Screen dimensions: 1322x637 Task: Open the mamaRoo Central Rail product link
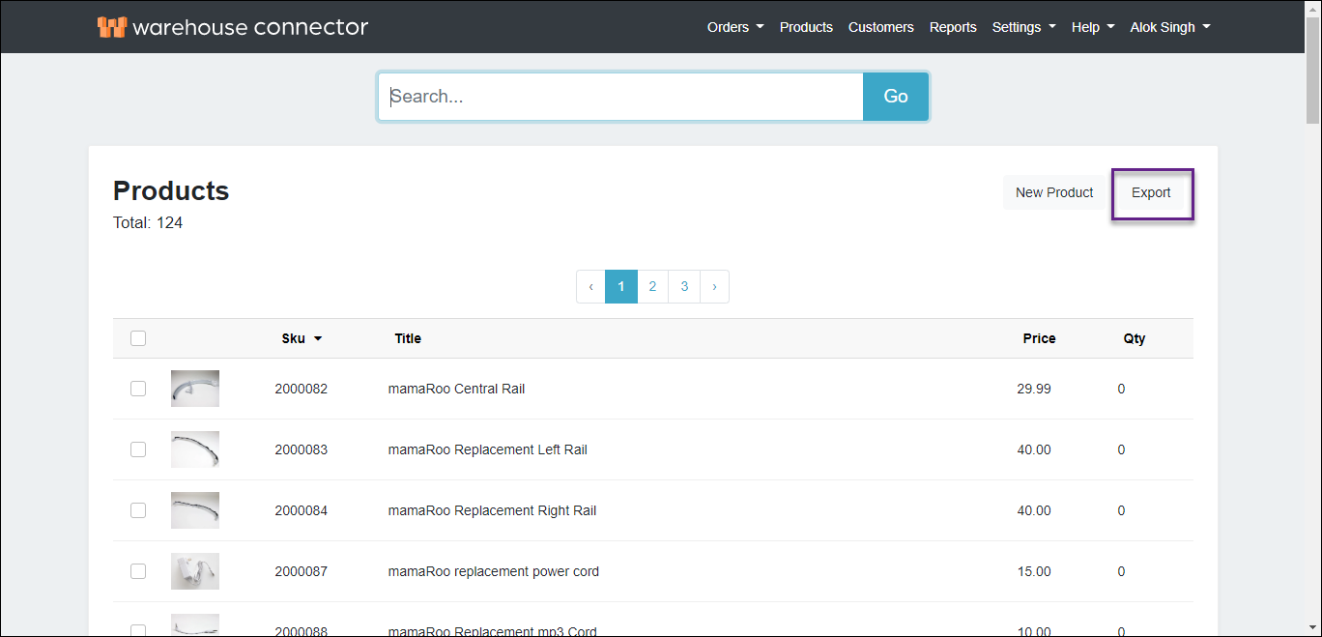point(456,389)
